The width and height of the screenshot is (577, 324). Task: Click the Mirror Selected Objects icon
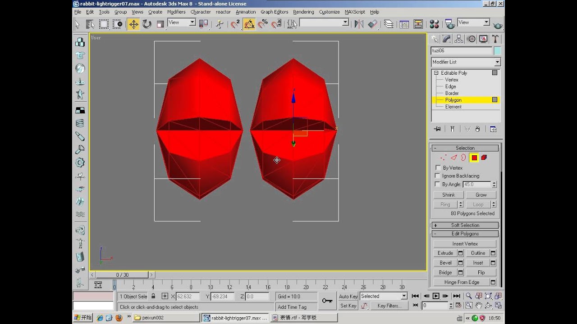point(359,24)
